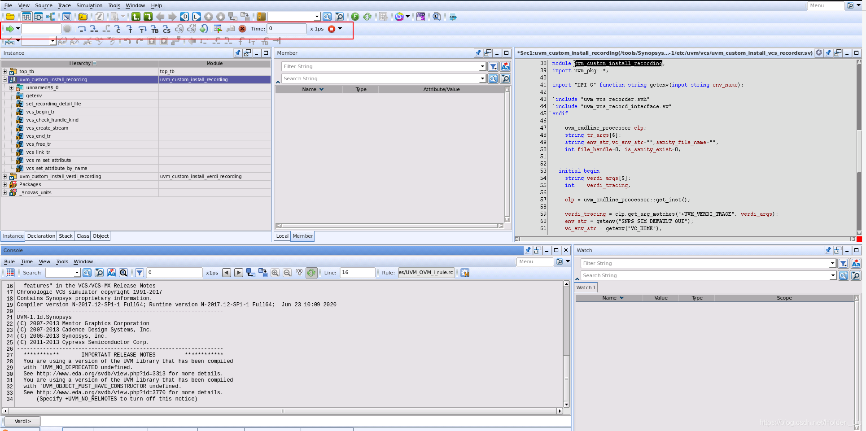Click the Console vertical scrollbar

click(566, 344)
